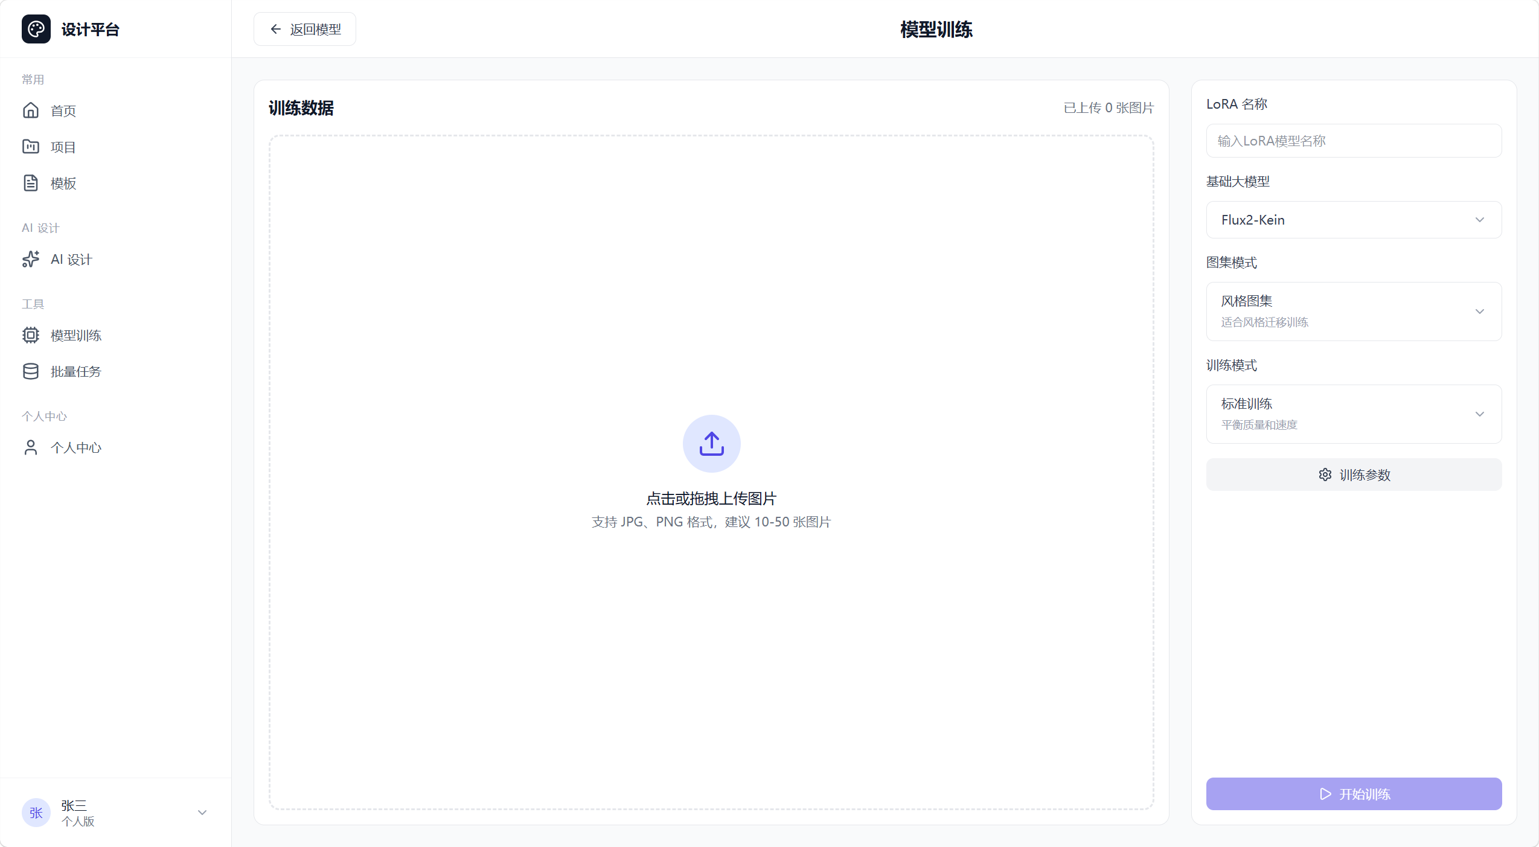This screenshot has width=1539, height=847.
Task: Click chevron arrow in Flux2-Kein selector
Action: [1480, 220]
